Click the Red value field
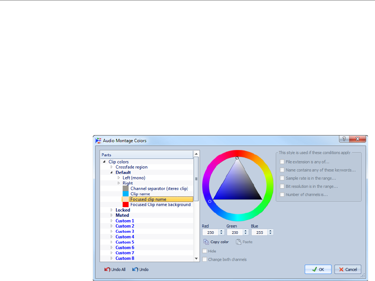Image resolution: width=375 pixels, height=281 pixels. click(x=211, y=232)
